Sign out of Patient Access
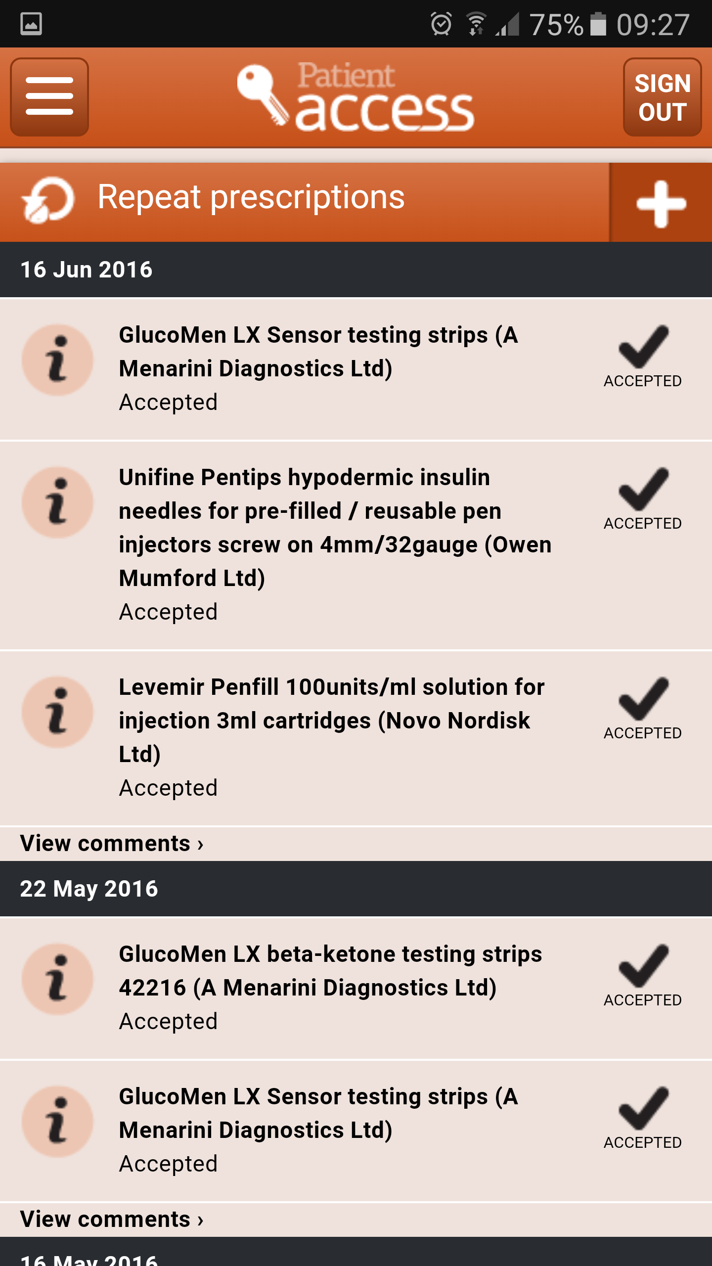 662,97
